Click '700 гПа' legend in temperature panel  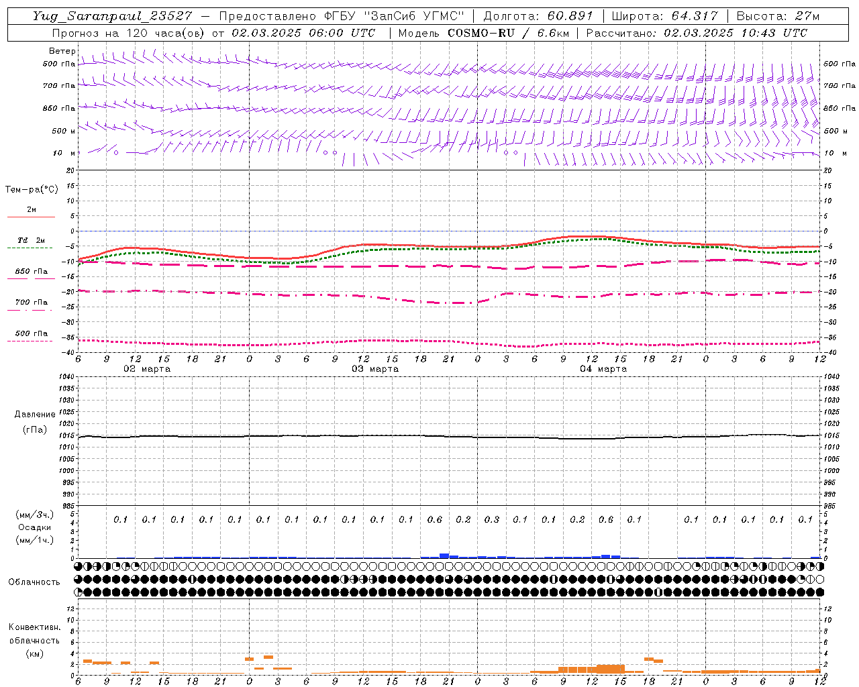(32, 303)
